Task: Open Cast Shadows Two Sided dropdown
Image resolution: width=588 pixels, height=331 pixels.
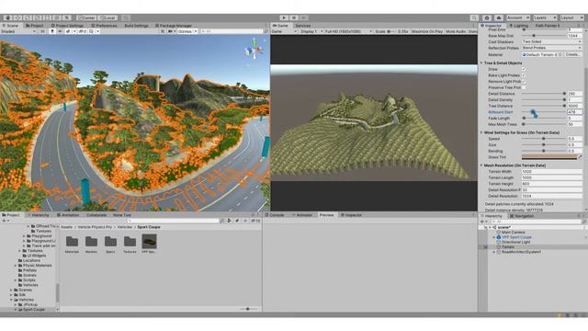Action: (551, 41)
